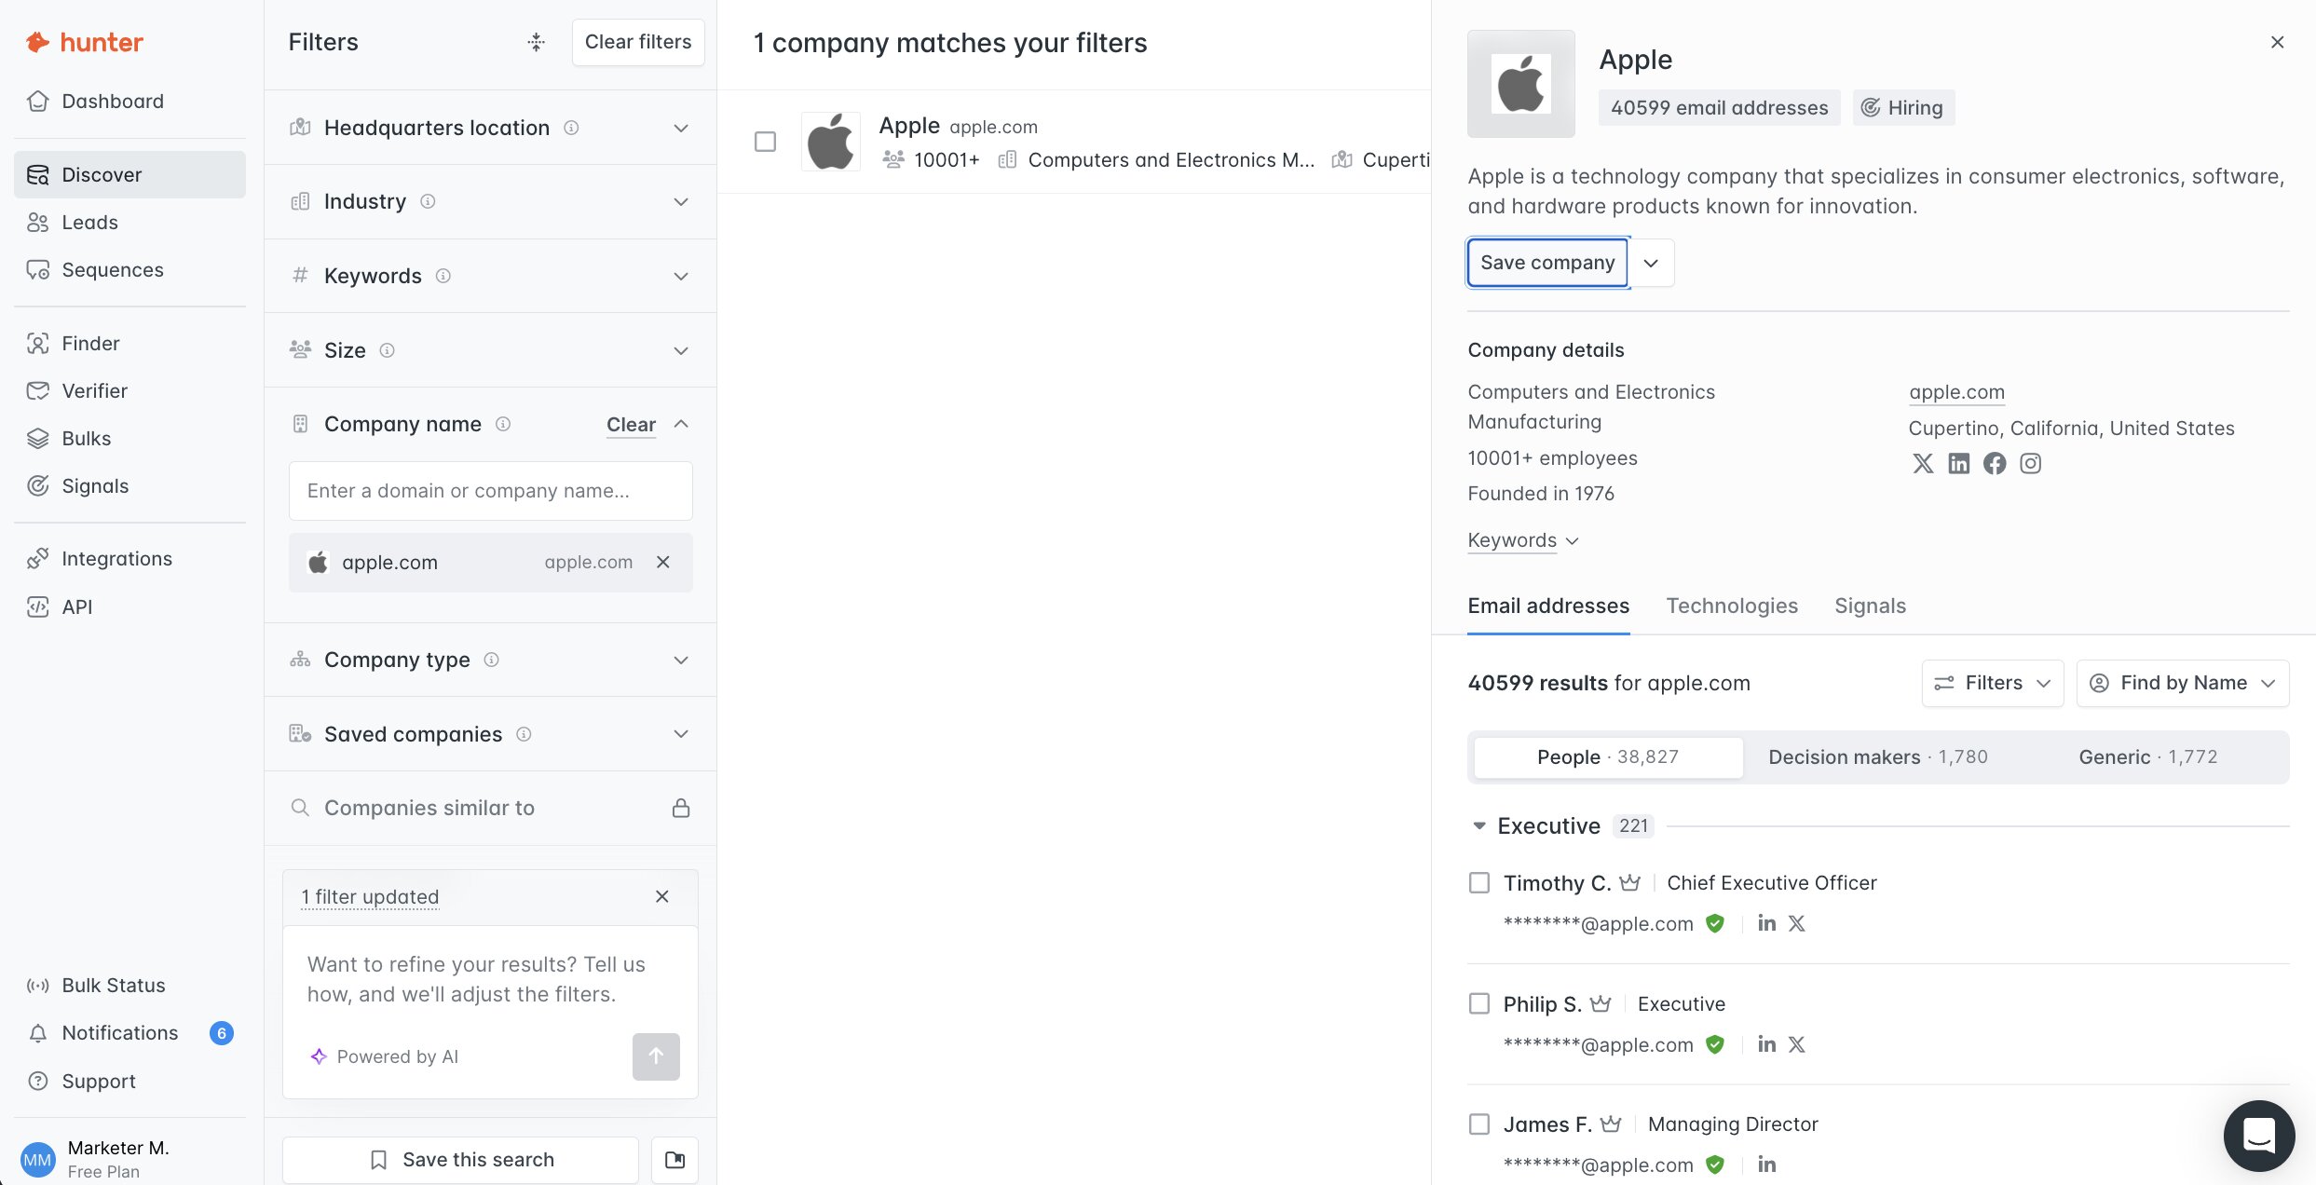
Task: Collapse the Executive group
Action: (x=1479, y=825)
